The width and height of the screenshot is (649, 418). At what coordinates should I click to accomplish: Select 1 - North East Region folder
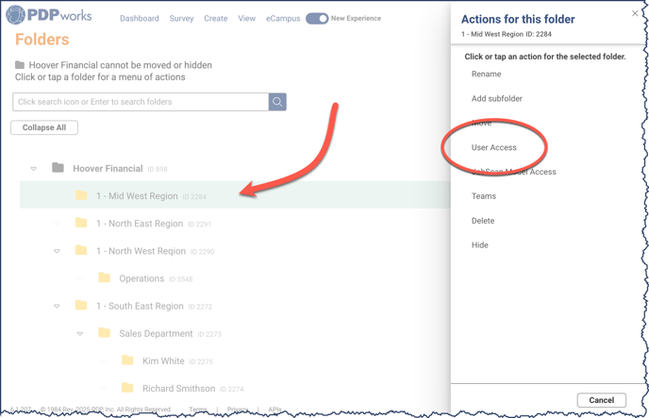click(x=140, y=224)
